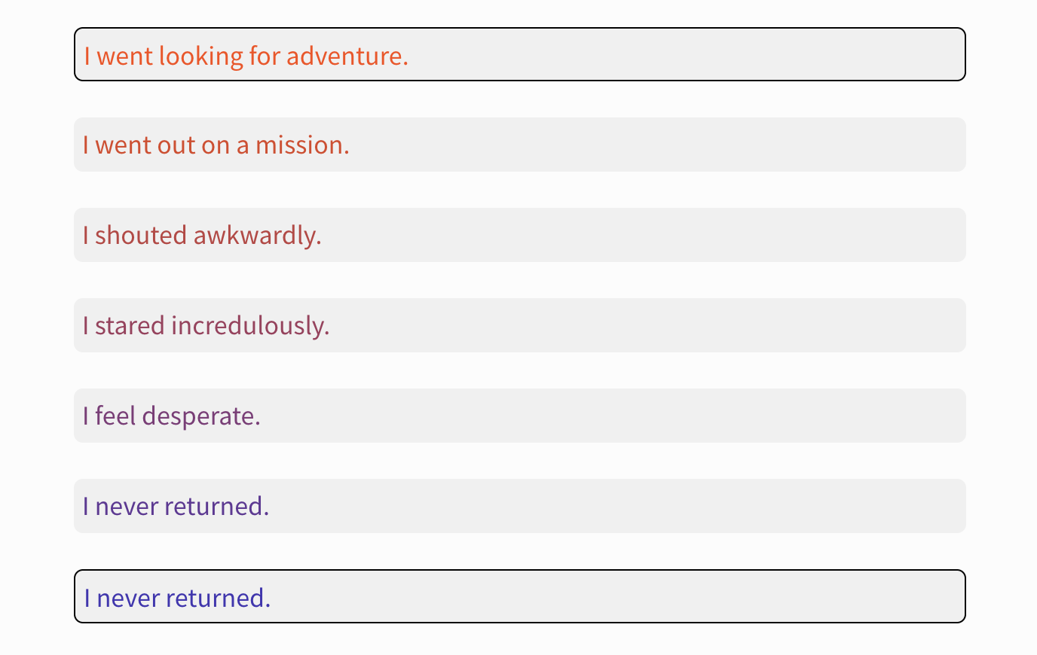Focus the 'I shouted awkwardly.' text box
The image size is (1037, 655).
[x=519, y=235]
